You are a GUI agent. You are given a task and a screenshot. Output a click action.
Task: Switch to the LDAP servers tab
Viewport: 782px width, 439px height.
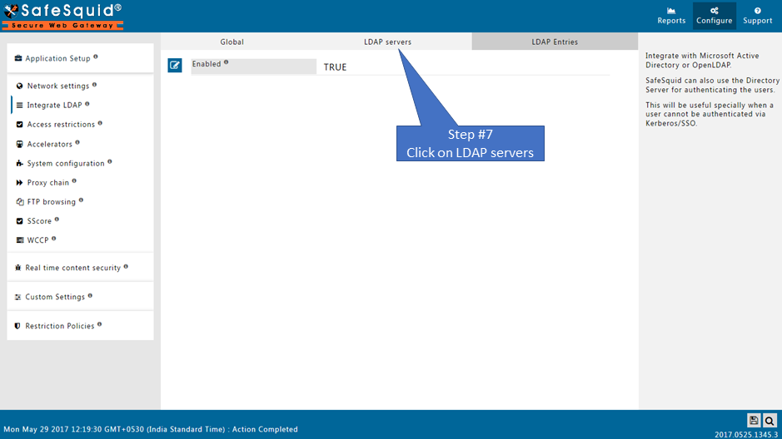[x=387, y=42]
